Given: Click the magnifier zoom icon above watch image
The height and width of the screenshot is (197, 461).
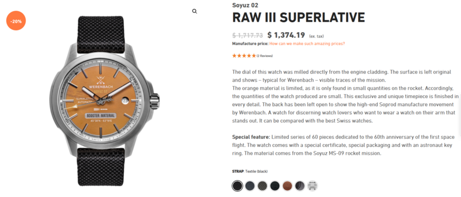Looking at the screenshot, I should [x=195, y=12].
